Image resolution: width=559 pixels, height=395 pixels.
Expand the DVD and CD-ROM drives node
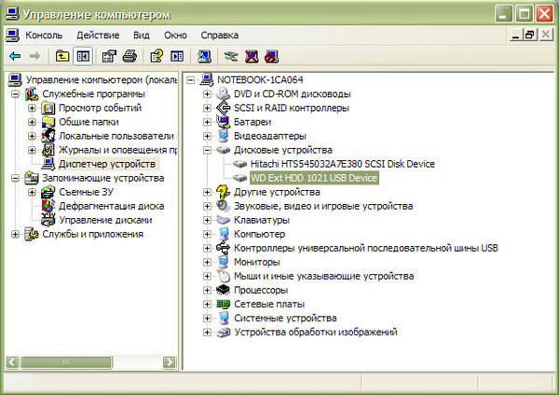(207, 94)
